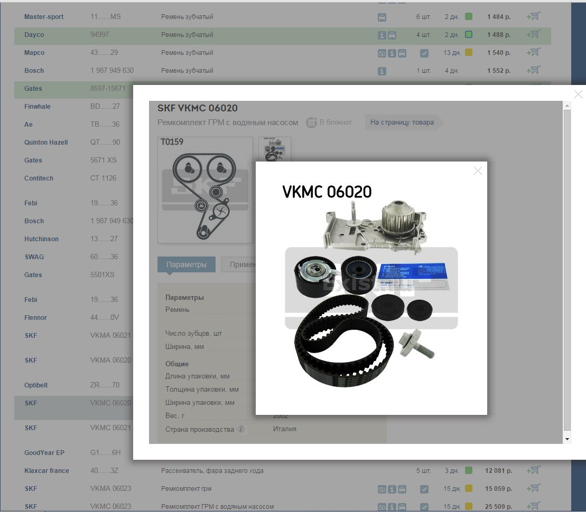Open Flennor brand link
This screenshot has width=586, height=512.
pyautogui.click(x=35, y=317)
